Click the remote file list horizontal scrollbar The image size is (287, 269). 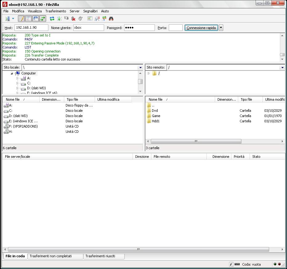point(196,141)
